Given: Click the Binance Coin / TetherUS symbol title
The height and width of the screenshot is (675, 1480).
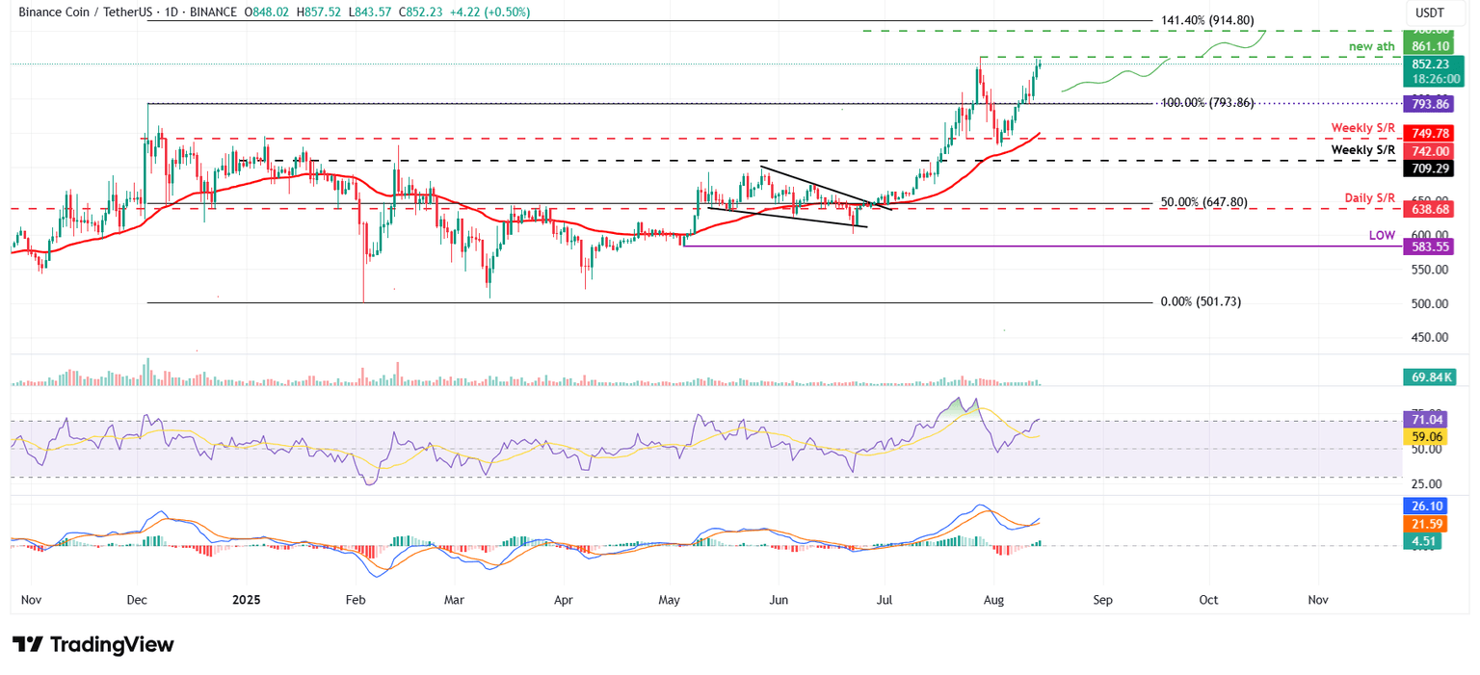Looking at the screenshot, I should tap(114, 13).
